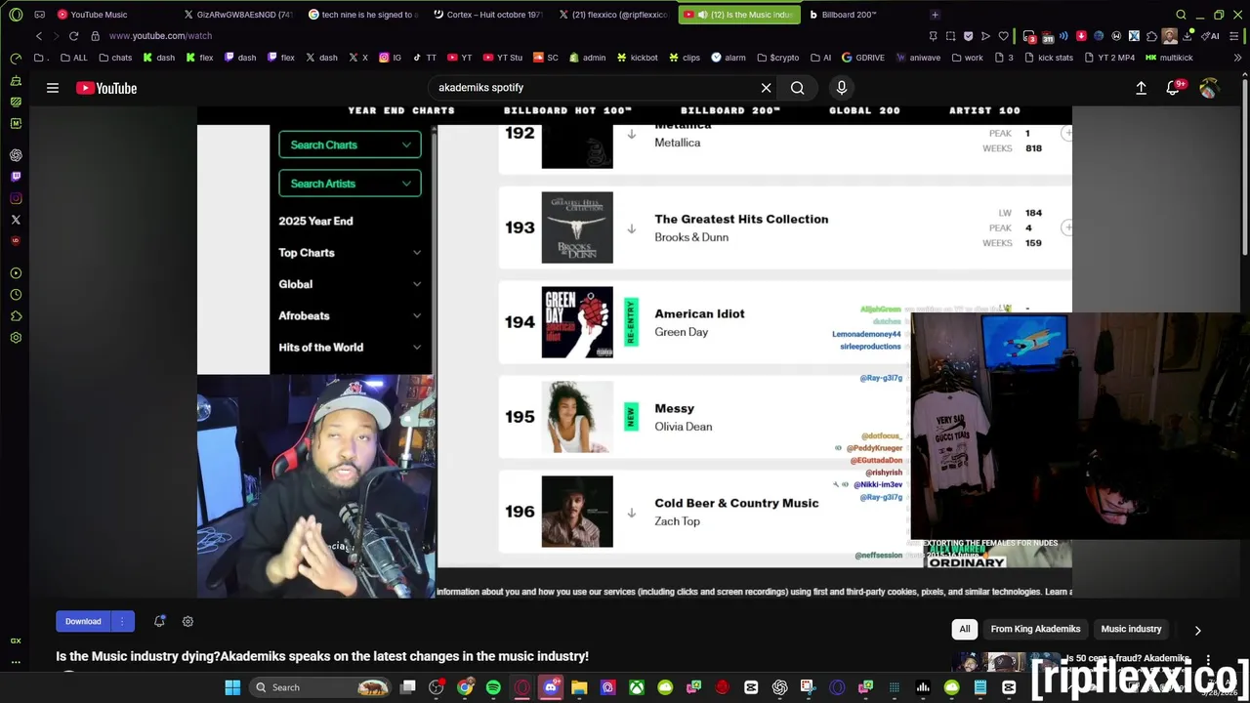Open Xbox app from taskbar

(637, 687)
